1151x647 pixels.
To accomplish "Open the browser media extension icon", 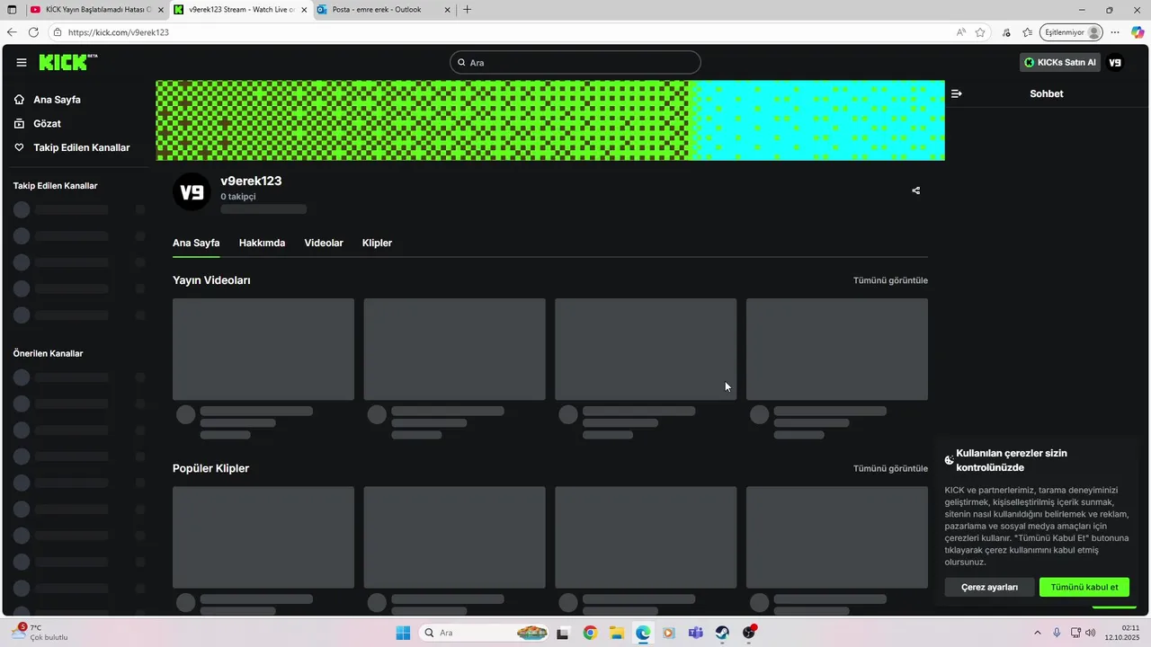I will coord(1006,32).
